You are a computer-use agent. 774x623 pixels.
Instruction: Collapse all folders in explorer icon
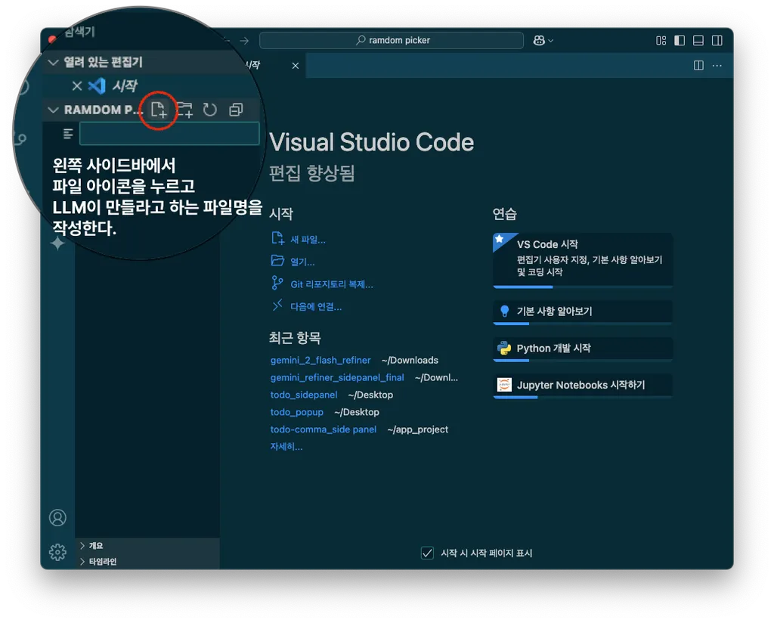coord(236,110)
